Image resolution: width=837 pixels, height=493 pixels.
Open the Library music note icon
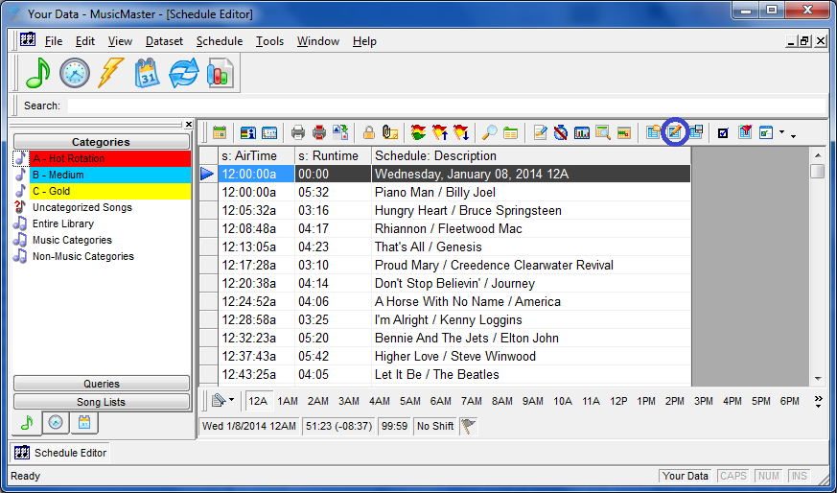pyautogui.click(x=37, y=73)
